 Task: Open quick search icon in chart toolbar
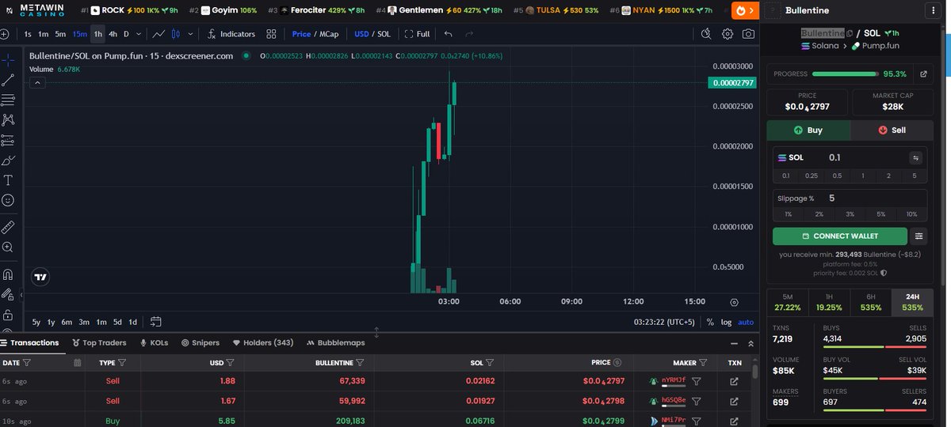707,34
